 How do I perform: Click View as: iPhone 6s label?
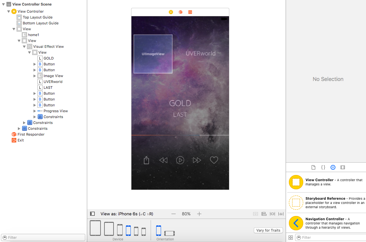point(127,214)
